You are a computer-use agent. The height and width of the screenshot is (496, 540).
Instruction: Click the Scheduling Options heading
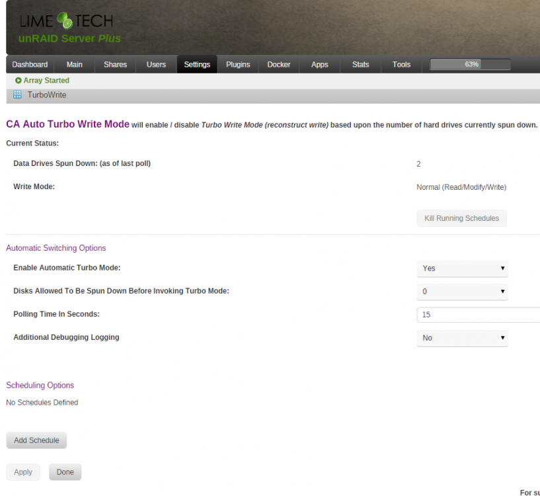click(x=40, y=385)
